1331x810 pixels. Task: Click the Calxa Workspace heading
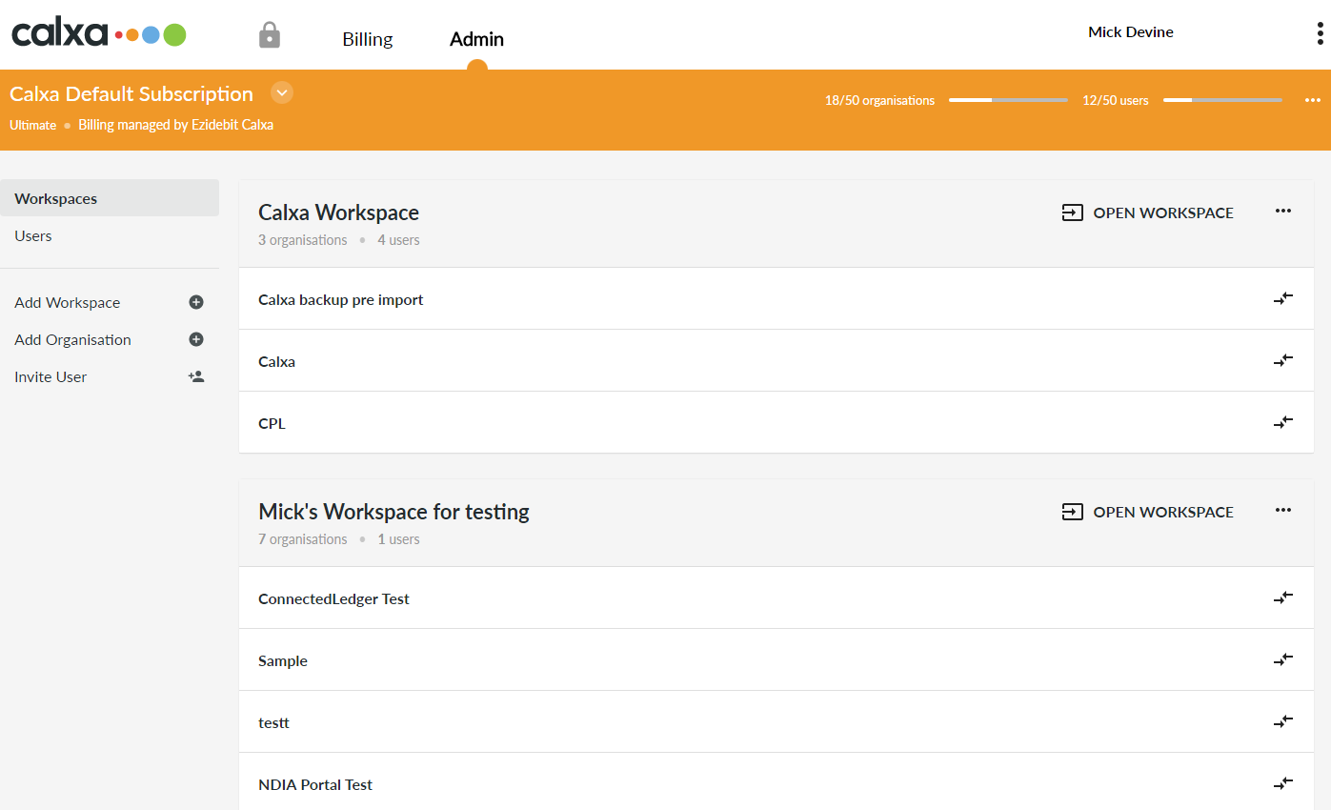338,213
